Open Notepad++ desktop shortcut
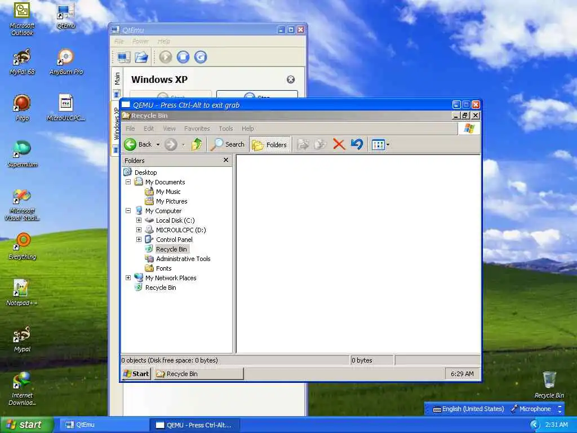 [22, 293]
